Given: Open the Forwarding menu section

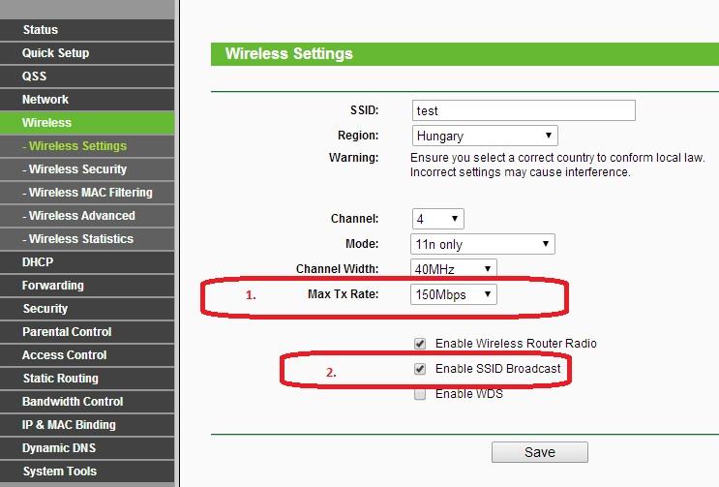Looking at the screenshot, I should tap(87, 286).
